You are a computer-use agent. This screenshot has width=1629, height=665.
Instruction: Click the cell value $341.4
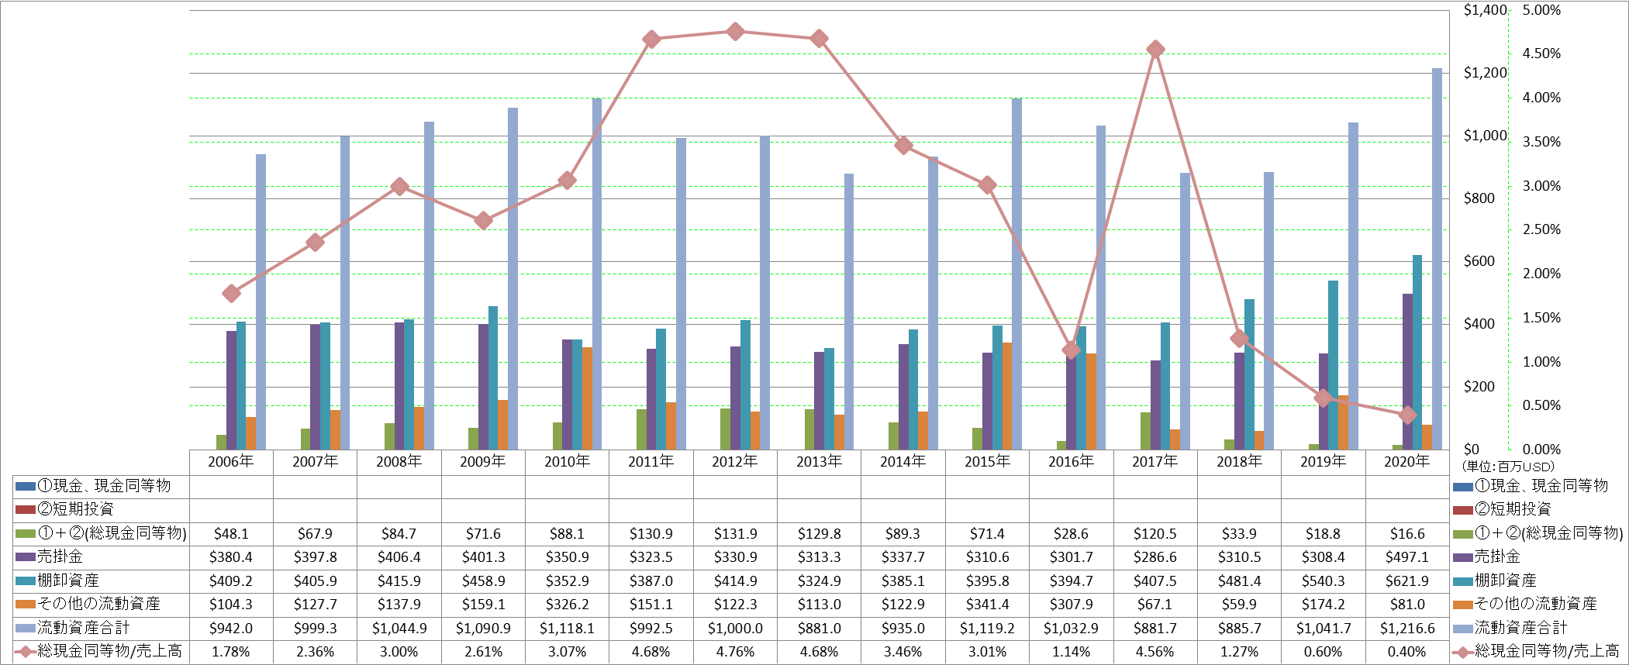tap(987, 605)
